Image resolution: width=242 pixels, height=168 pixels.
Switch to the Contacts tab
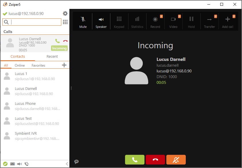point(17,57)
